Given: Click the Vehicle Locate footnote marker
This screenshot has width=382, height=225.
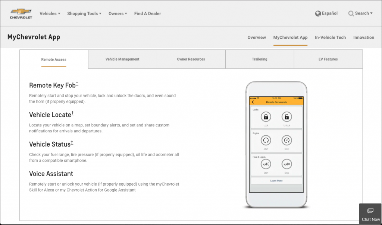Looking at the screenshot, I should (x=72, y=113).
